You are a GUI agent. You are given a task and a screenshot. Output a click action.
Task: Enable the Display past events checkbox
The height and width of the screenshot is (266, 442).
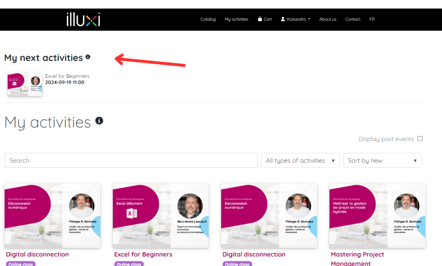point(420,139)
